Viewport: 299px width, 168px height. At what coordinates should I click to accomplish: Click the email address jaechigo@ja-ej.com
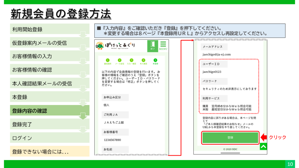click(217, 54)
